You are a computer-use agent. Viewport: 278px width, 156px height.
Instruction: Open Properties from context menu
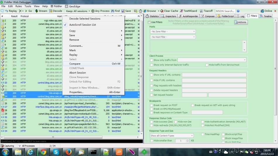click(x=93, y=92)
